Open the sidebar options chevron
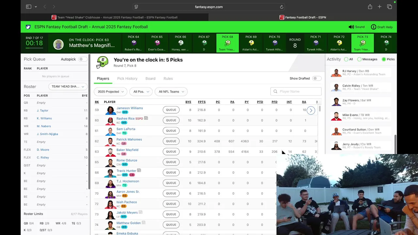This screenshot has height=235, width=418. 36,7
